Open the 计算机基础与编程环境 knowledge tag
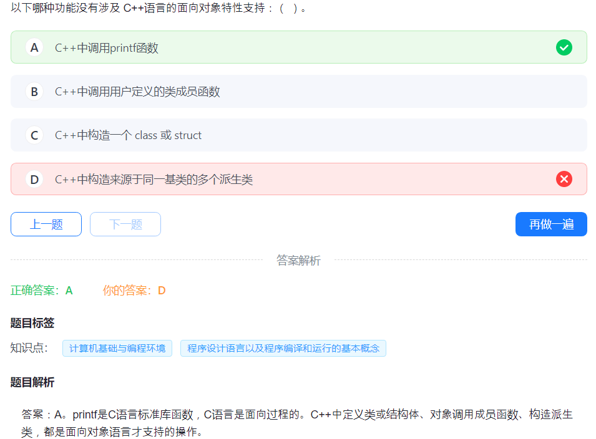Viewport: 596px width, 439px height. pos(117,348)
